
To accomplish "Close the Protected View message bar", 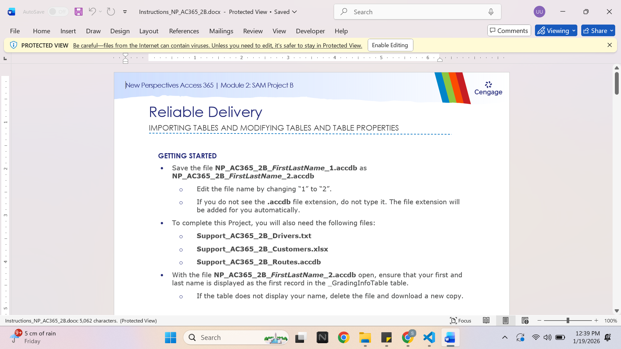I will tap(610, 45).
